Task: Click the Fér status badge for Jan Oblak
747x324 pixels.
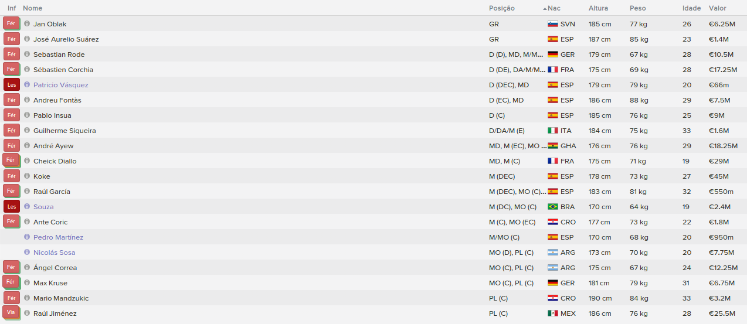Action: (11, 23)
